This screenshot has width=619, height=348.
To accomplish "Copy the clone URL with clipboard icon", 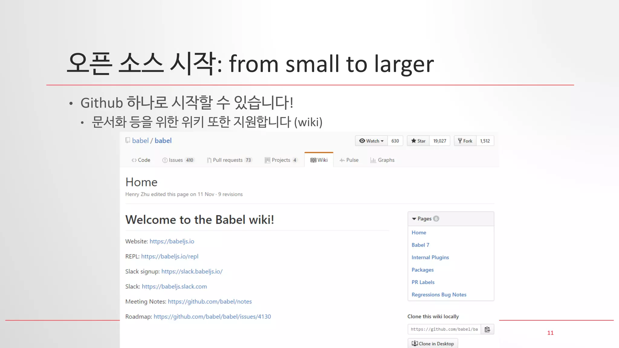I will coord(487,329).
